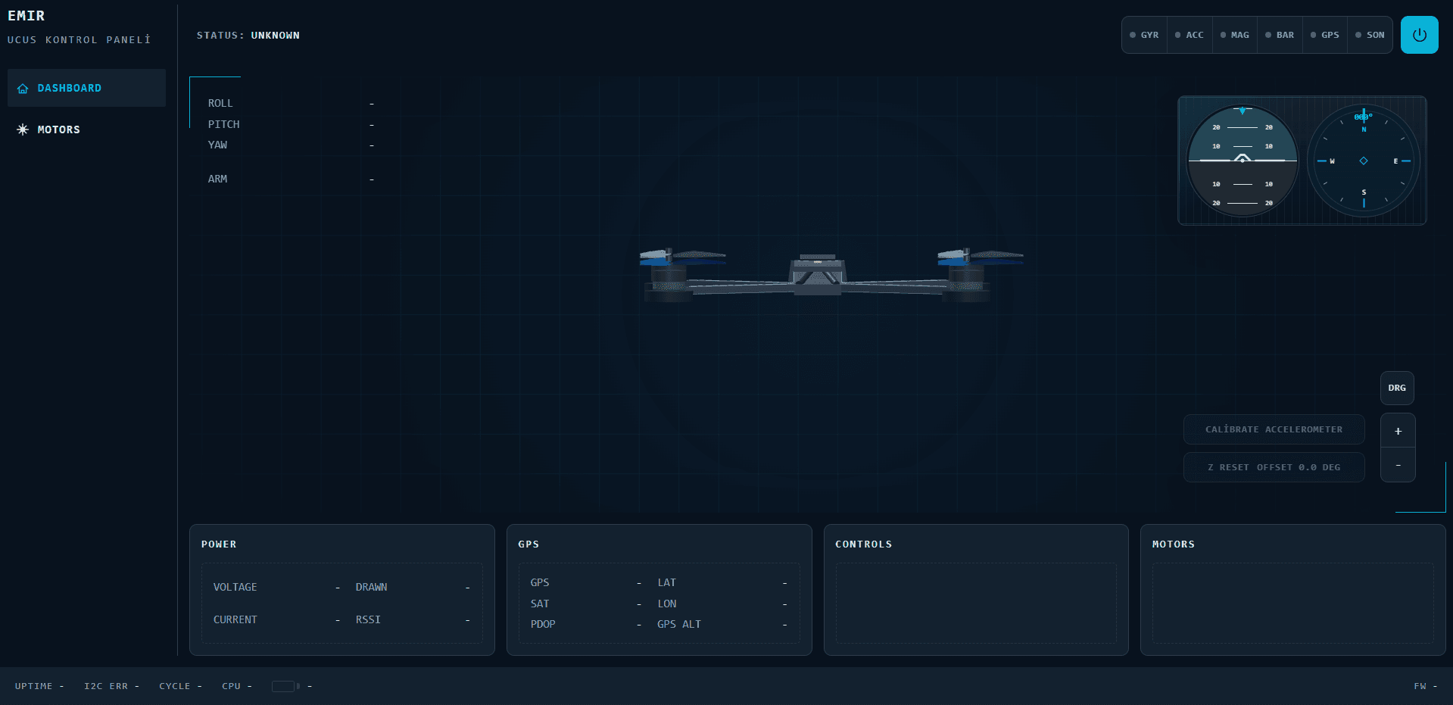Image resolution: width=1453 pixels, height=705 pixels.
Task: Click the GPS sensor indicator
Action: click(1325, 35)
